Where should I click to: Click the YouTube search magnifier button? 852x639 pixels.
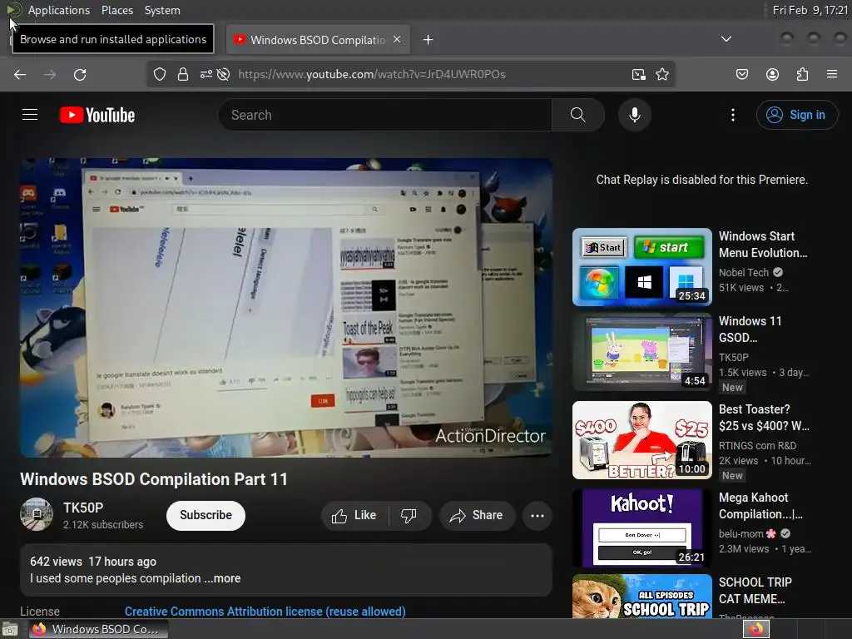(x=578, y=115)
